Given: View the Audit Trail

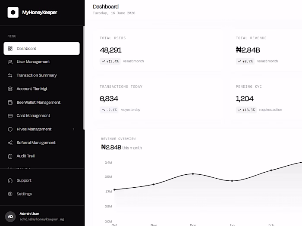Looking at the screenshot, I should click(x=41, y=156).
